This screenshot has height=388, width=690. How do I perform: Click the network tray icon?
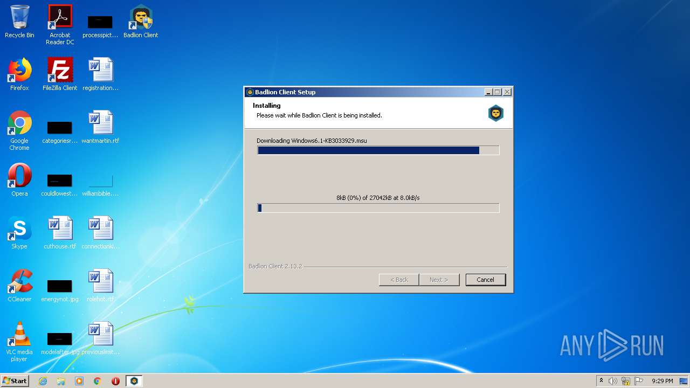pos(626,381)
